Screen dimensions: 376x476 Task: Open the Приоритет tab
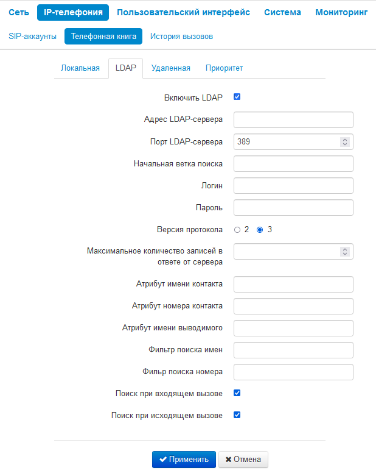tap(224, 68)
